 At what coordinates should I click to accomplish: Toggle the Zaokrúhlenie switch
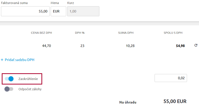[9, 79]
